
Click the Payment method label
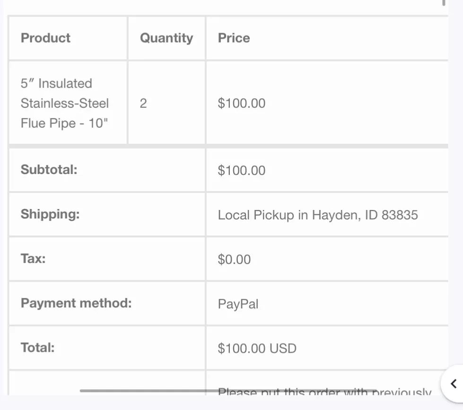76,303
